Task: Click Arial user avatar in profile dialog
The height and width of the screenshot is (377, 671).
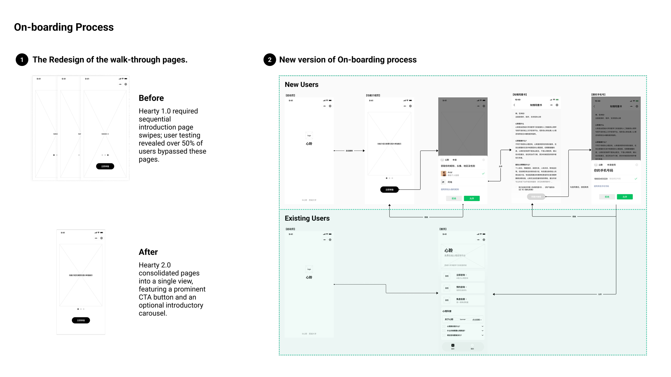Action: click(443, 173)
